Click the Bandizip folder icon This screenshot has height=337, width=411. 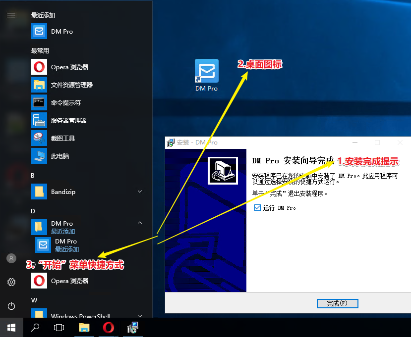(x=39, y=192)
